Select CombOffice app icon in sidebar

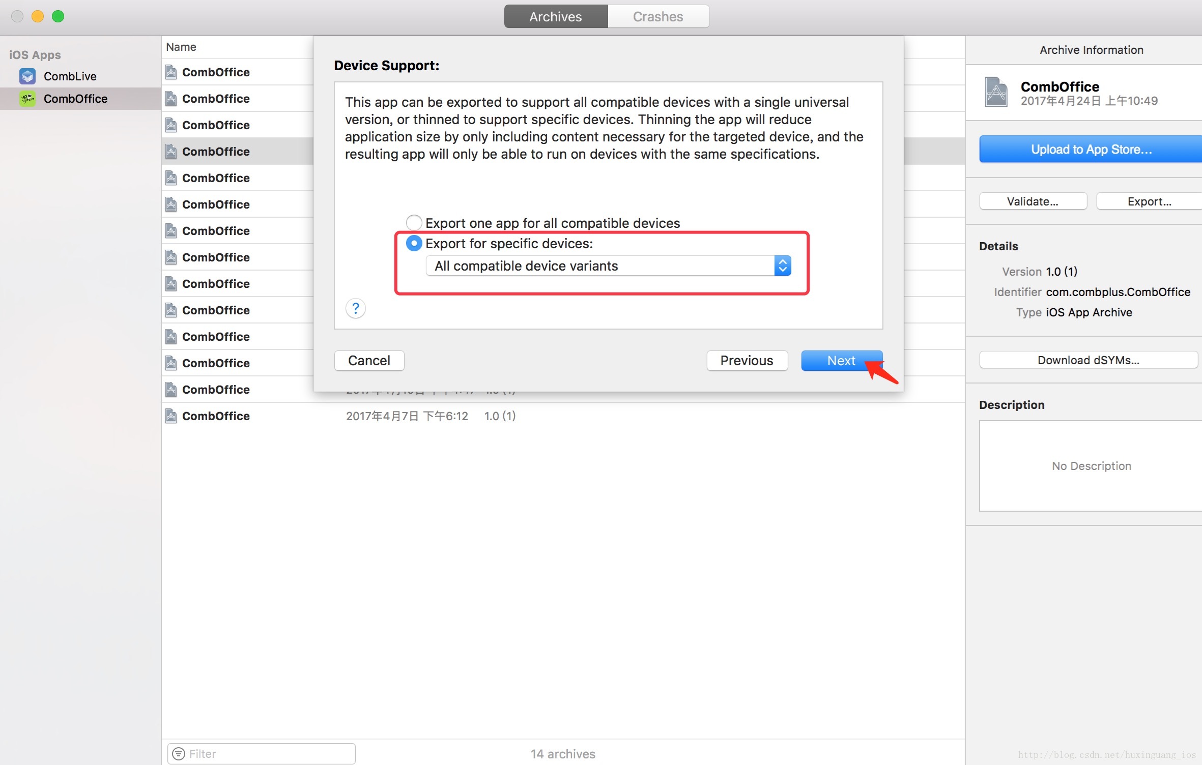(27, 99)
